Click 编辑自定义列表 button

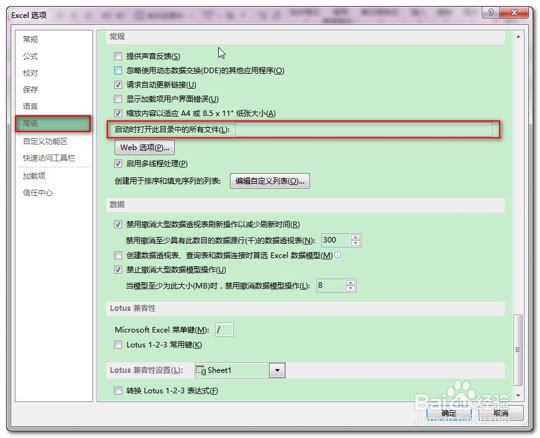click(270, 181)
